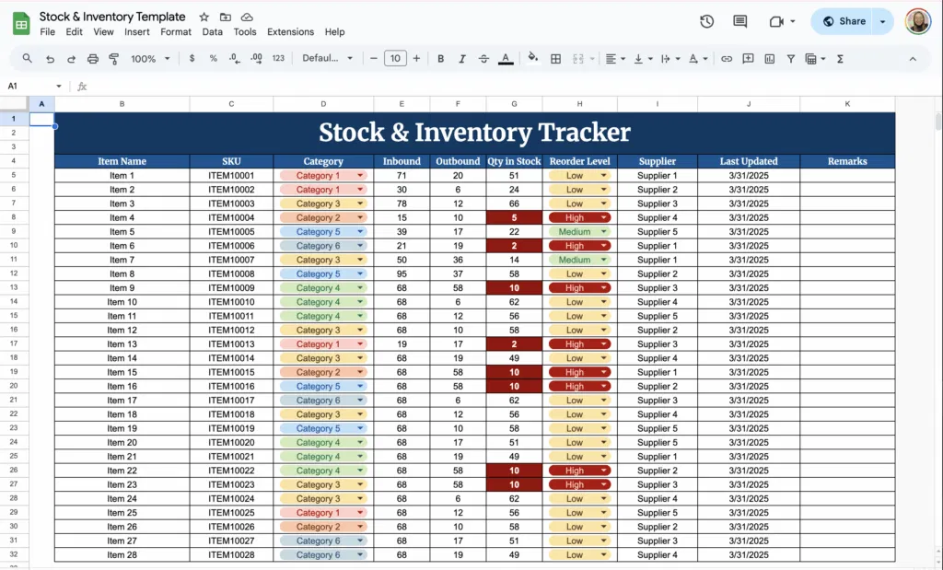
Task: Merge cells using the toolbar icon
Action: 578,58
